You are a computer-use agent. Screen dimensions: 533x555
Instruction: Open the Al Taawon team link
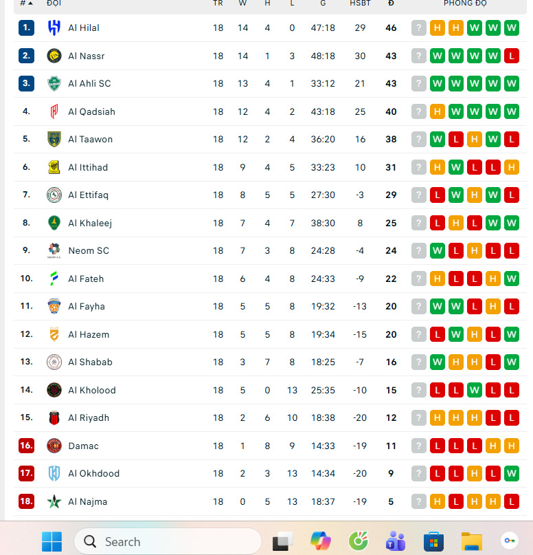point(90,139)
